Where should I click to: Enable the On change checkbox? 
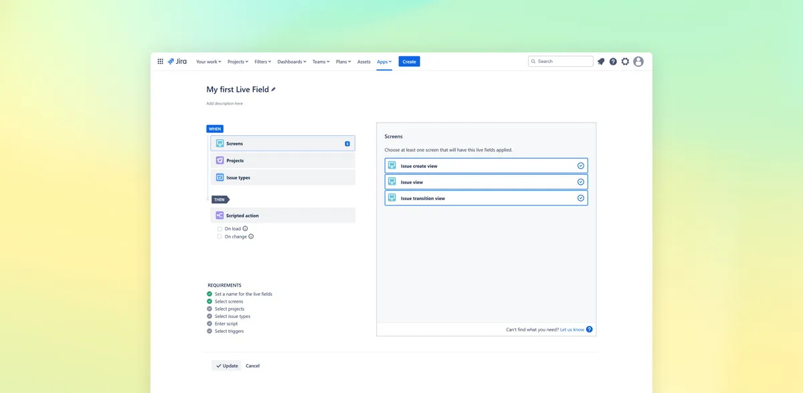coord(219,236)
